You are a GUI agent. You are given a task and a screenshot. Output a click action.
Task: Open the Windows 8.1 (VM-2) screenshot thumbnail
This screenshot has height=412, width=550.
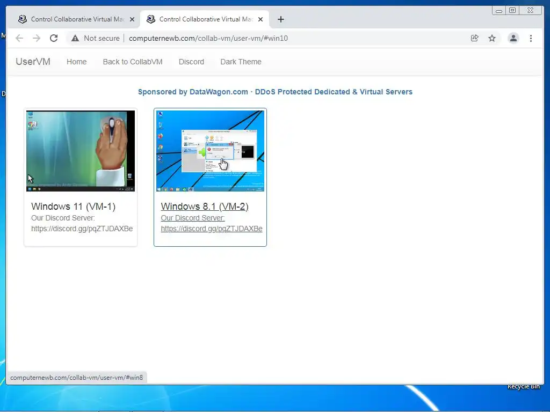pos(210,151)
